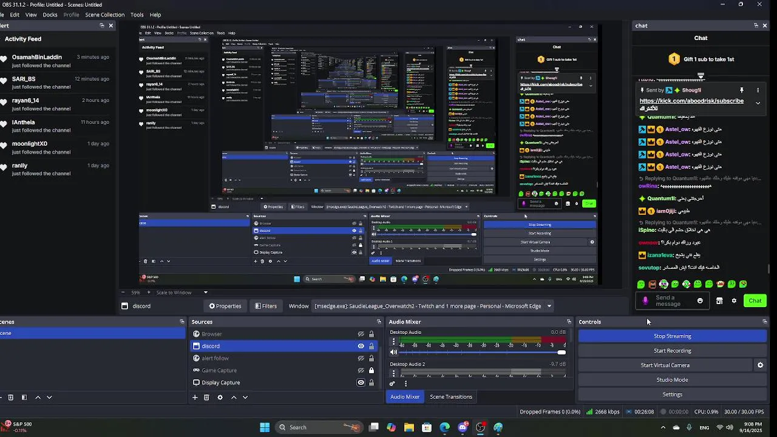Viewport: 777px width, 437px height.
Task: Move selected source down
Action: click(245, 398)
